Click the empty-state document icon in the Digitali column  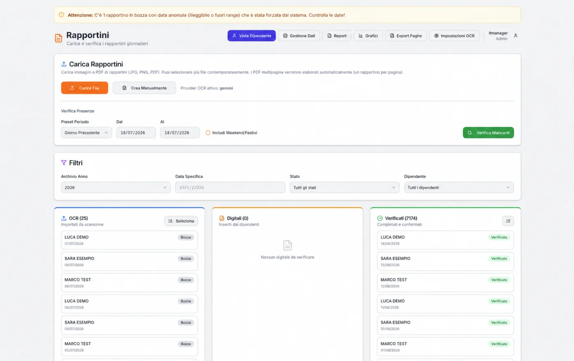(287, 245)
